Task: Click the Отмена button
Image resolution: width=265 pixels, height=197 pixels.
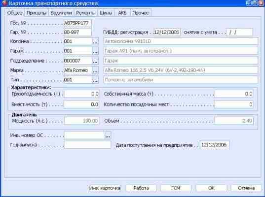Action: pyautogui.click(x=246, y=188)
